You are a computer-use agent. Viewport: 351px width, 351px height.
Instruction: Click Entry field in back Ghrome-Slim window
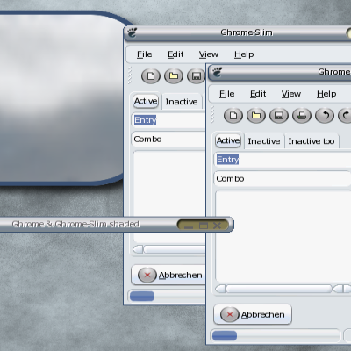pyautogui.click(x=168, y=120)
